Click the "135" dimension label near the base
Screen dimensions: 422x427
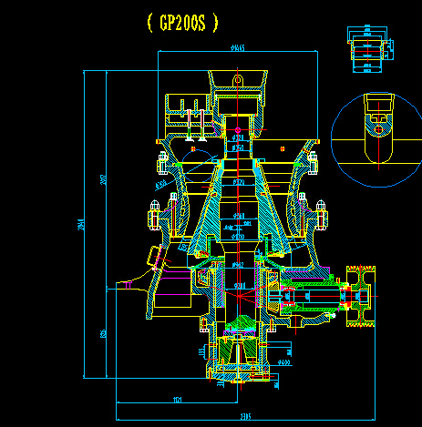[x=201, y=351]
